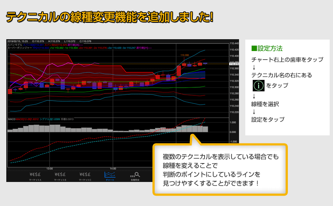Click the open price O:110.379
Screen dimensions: 333x206
[38, 41]
